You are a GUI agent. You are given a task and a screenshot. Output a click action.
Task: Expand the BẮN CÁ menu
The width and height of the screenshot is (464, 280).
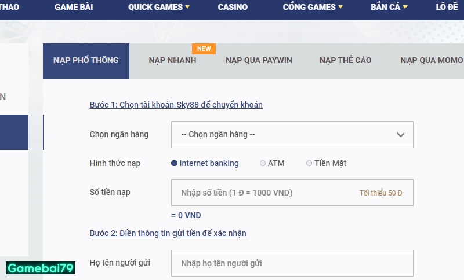389,7
